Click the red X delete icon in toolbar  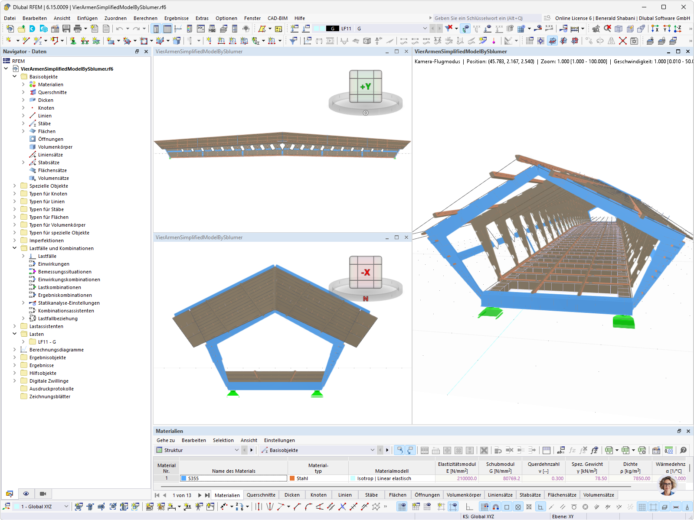(x=623, y=41)
